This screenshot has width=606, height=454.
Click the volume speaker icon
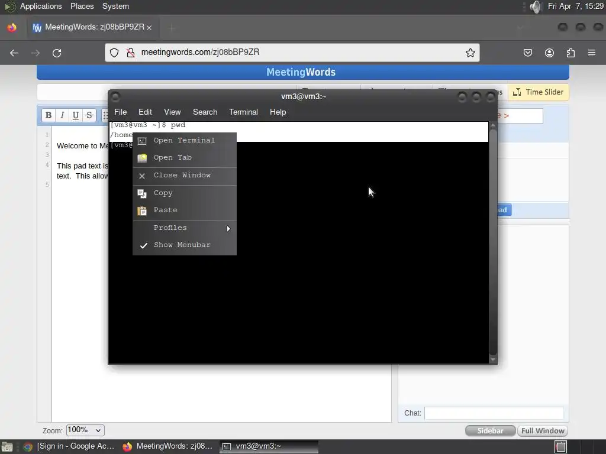coord(535,7)
